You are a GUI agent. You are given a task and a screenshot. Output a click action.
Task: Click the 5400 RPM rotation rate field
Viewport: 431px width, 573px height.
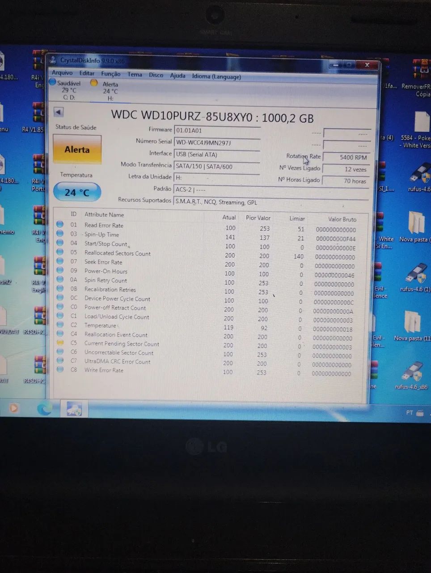coord(346,157)
